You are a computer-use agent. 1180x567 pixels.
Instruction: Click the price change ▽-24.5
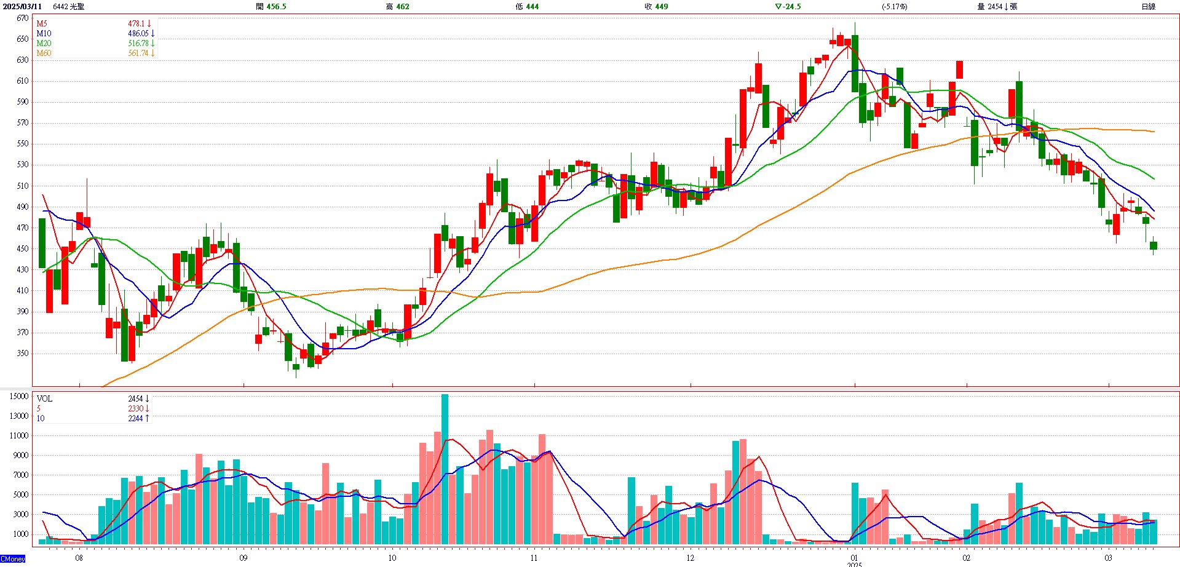[x=788, y=7]
